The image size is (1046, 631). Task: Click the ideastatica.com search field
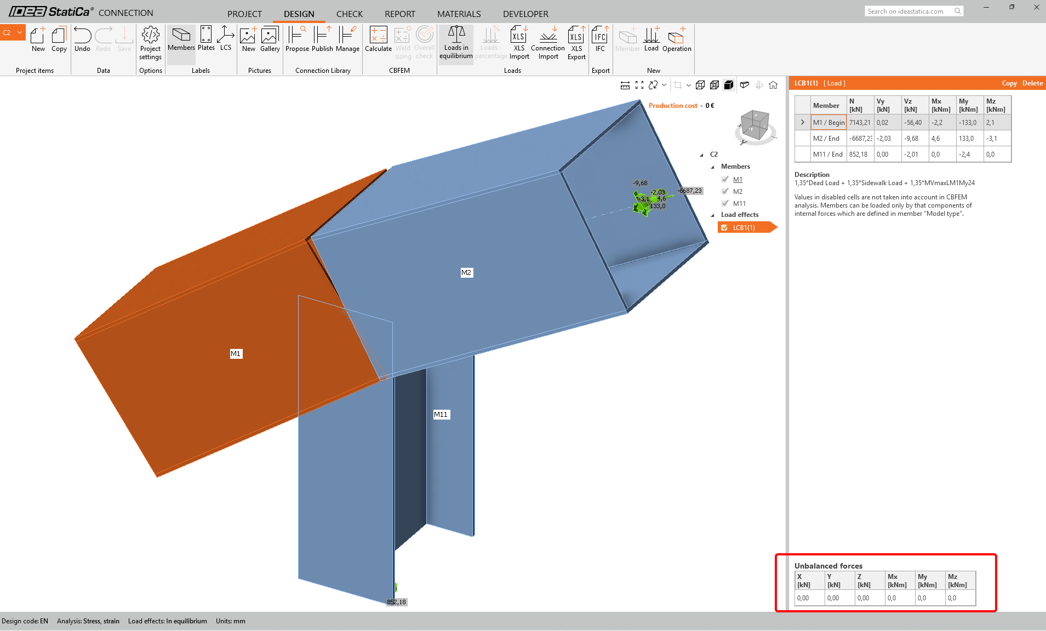(x=908, y=11)
